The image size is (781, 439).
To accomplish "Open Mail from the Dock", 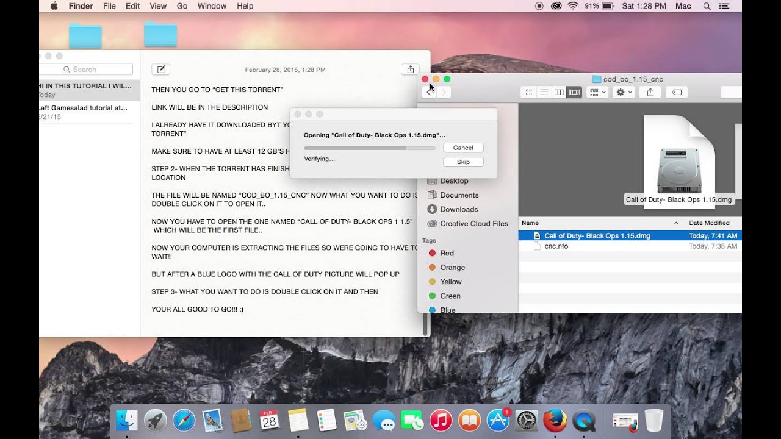I will coord(212,420).
